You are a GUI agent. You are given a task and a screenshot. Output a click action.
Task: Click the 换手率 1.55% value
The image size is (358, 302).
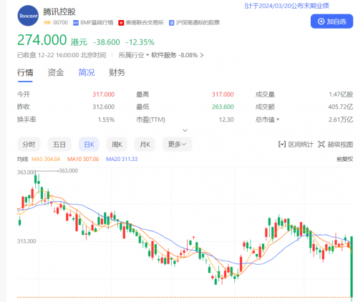click(x=106, y=120)
